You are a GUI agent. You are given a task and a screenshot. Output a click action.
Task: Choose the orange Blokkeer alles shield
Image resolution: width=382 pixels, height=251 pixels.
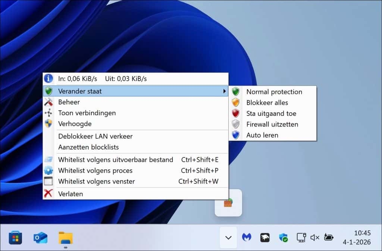235,103
